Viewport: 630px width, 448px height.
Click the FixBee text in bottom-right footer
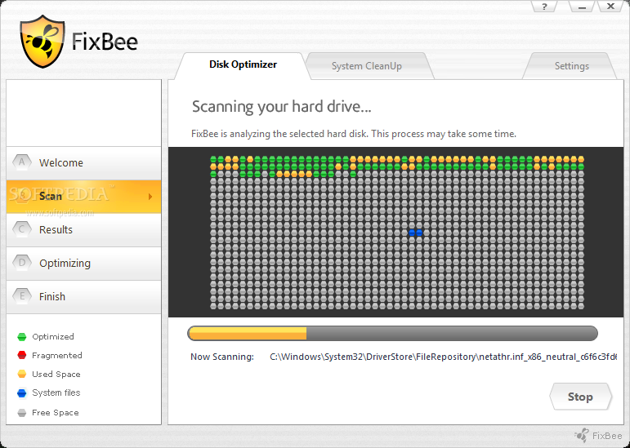click(607, 436)
